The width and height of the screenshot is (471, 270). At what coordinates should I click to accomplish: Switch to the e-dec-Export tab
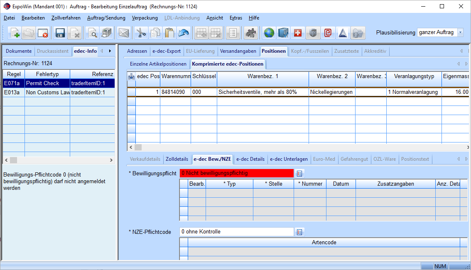point(167,51)
